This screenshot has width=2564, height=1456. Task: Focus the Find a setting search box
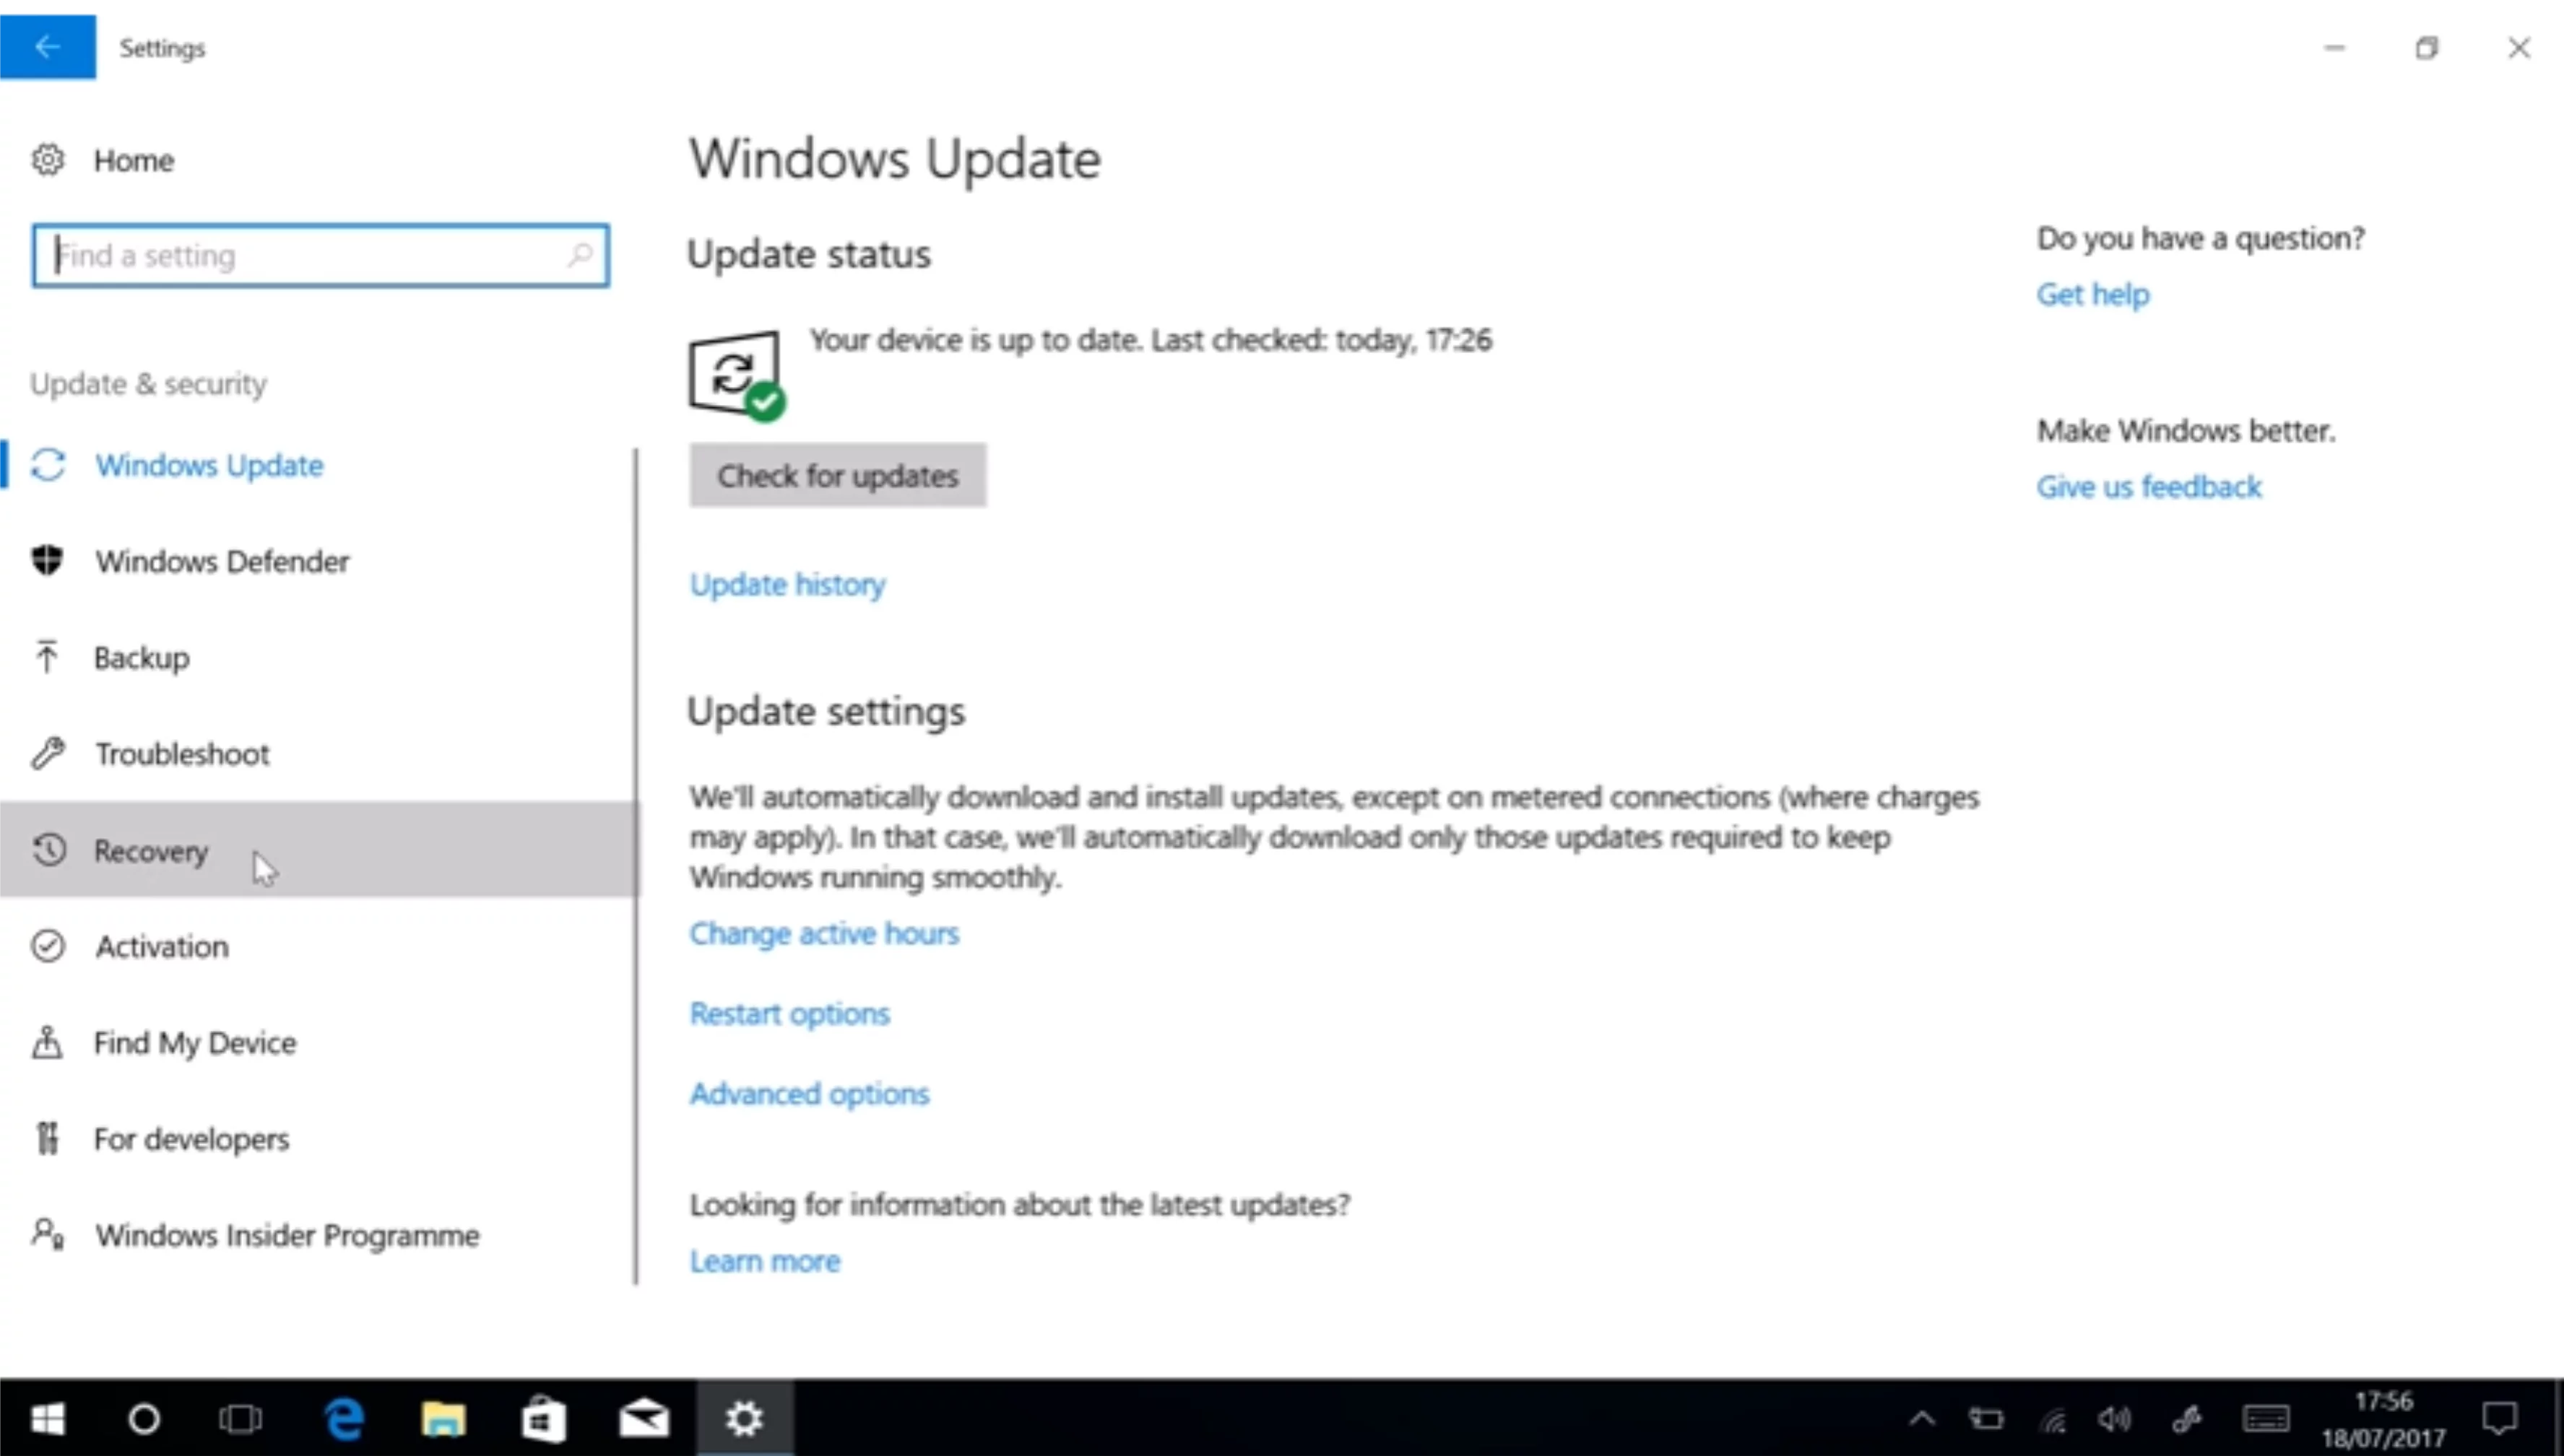tap(320, 256)
